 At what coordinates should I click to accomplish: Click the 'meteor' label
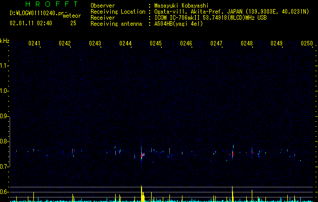pyautogui.click(x=72, y=16)
